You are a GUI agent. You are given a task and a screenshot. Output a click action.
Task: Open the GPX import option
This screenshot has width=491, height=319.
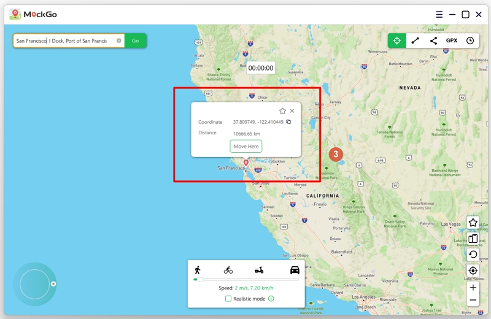pos(452,40)
